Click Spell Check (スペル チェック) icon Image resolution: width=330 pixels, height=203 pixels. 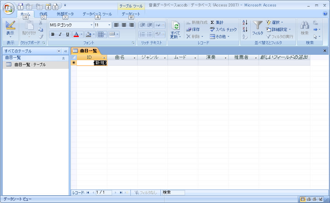[x=212, y=29]
